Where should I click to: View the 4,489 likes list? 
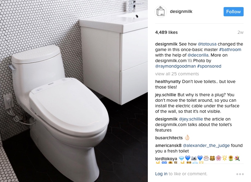(166, 33)
